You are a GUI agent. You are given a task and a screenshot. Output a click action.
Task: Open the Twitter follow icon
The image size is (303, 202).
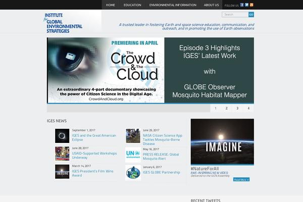pos(247,5)
